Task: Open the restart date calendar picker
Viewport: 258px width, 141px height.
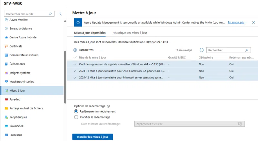Action: (240, 124)
